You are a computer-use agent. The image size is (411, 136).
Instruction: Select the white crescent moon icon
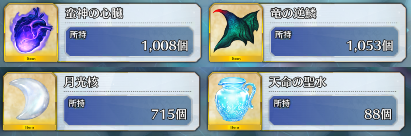(x=29, y=99)
